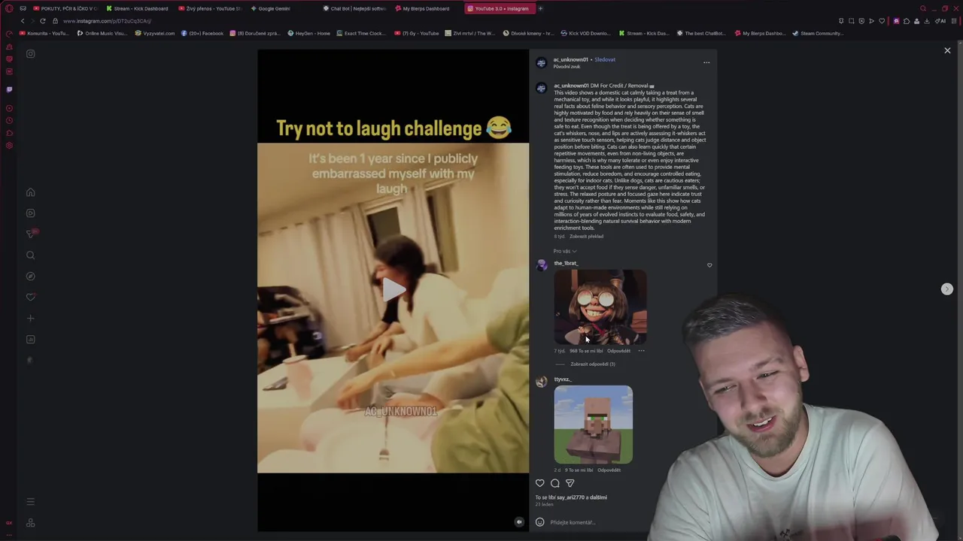Viewport: 963px width, 541px height.
Task: Close the post overlay with X
Action: click(947, 50)
